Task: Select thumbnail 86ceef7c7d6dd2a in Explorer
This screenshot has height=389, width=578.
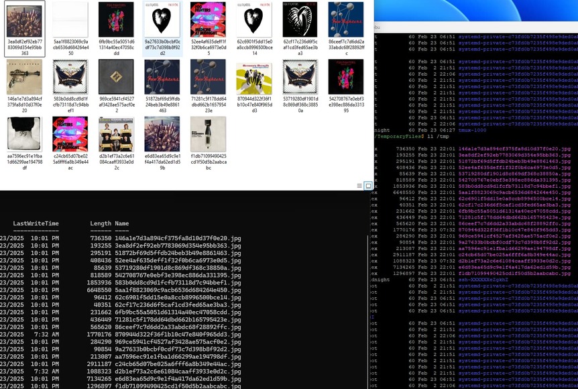Action: (346, 29)
